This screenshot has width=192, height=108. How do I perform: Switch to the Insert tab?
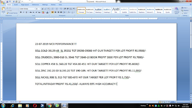click(16, 5)
